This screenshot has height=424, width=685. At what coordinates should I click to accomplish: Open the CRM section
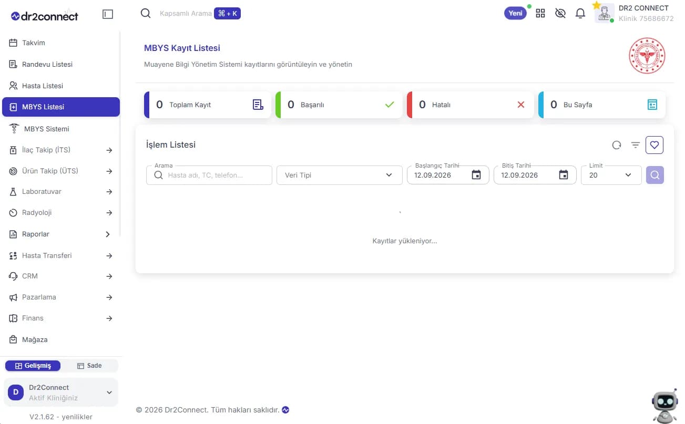pyautogui.click(x=61, y=276)
